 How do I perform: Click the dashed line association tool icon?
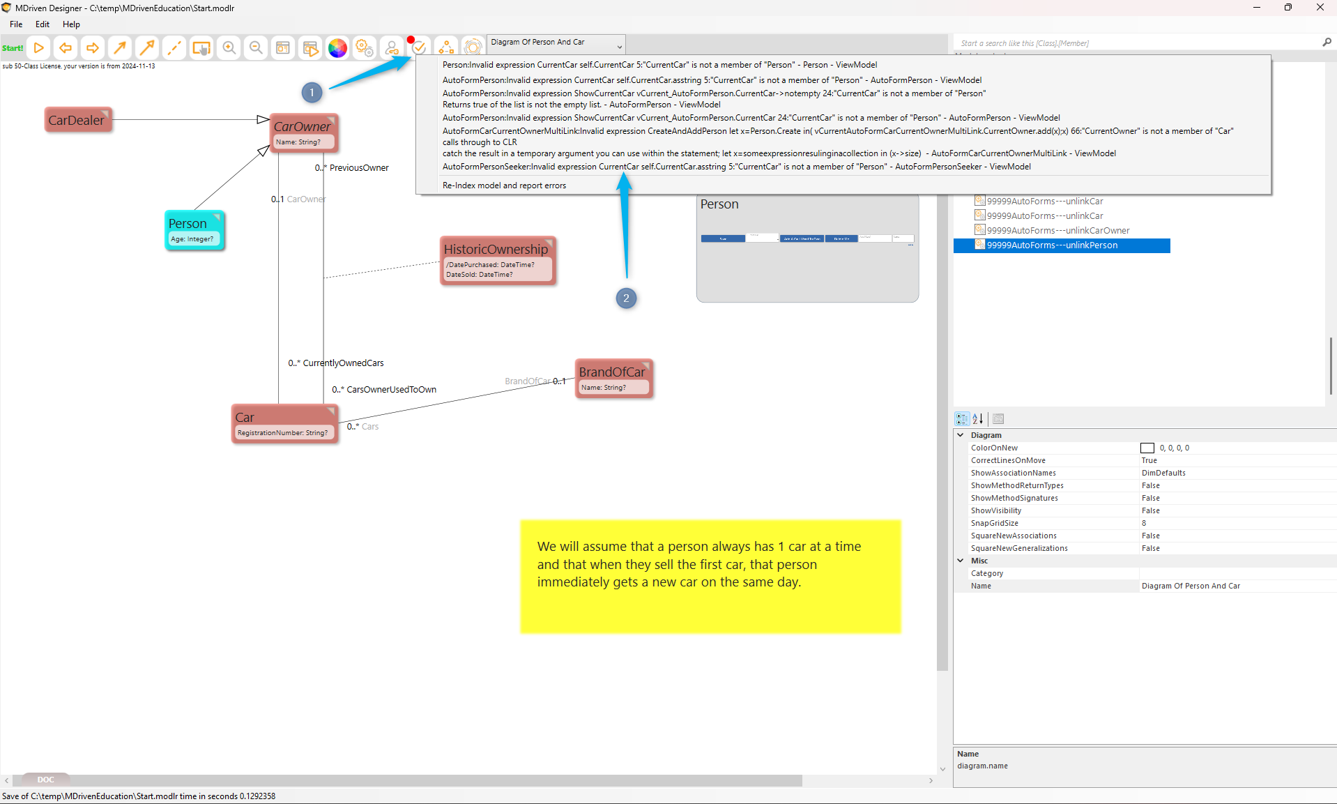pyautogui.click(x=174, y=48)
